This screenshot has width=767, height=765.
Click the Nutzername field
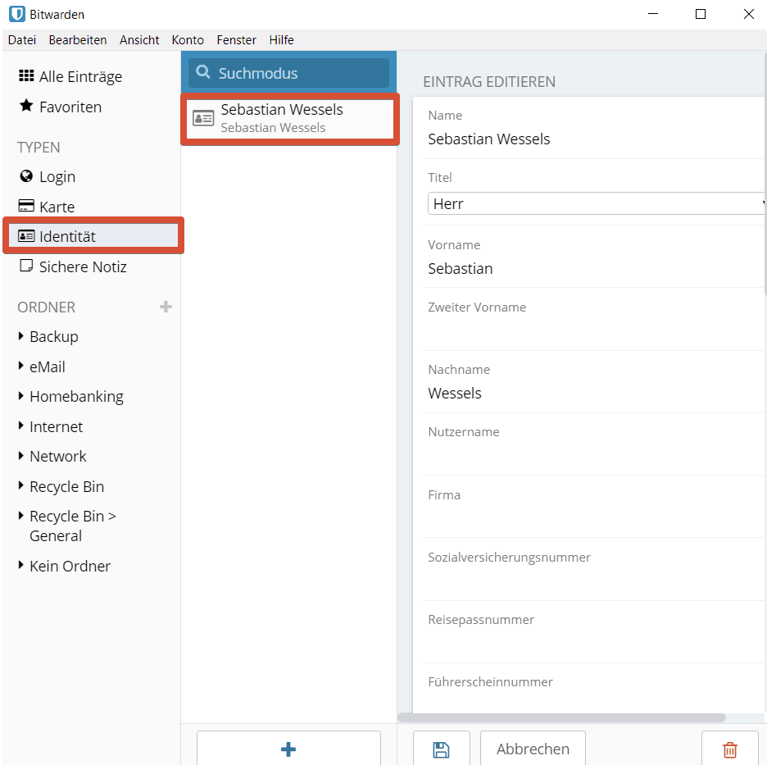593,456
